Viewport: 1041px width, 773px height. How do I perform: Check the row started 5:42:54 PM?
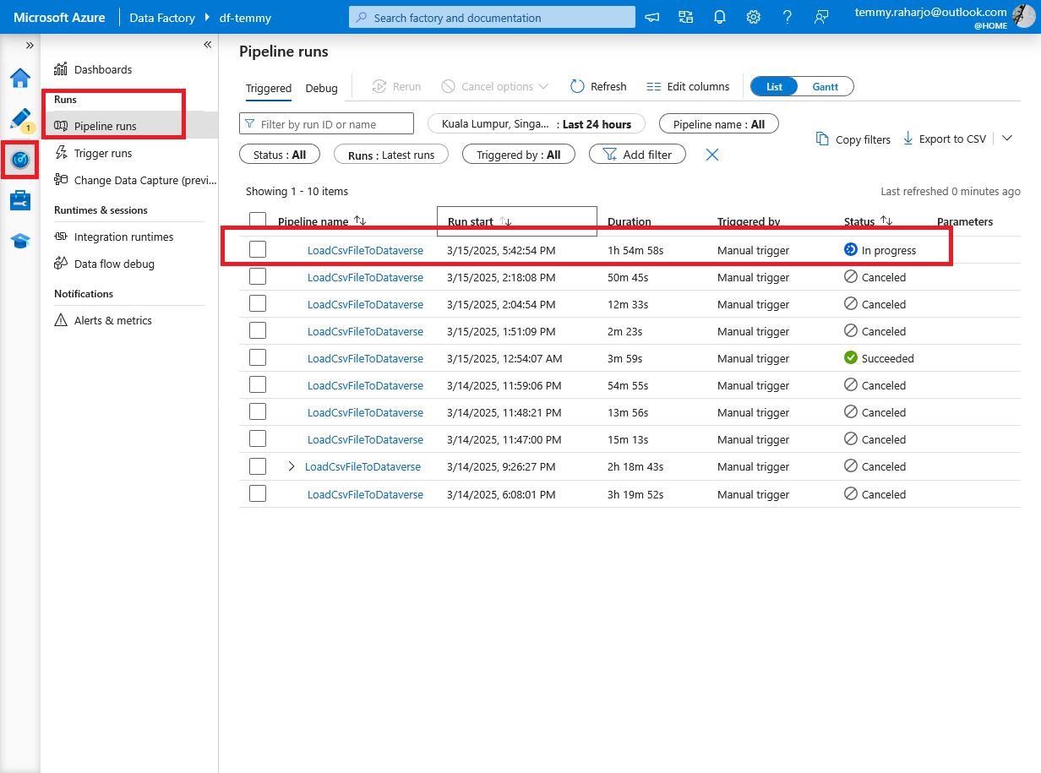tap(258, 249)
